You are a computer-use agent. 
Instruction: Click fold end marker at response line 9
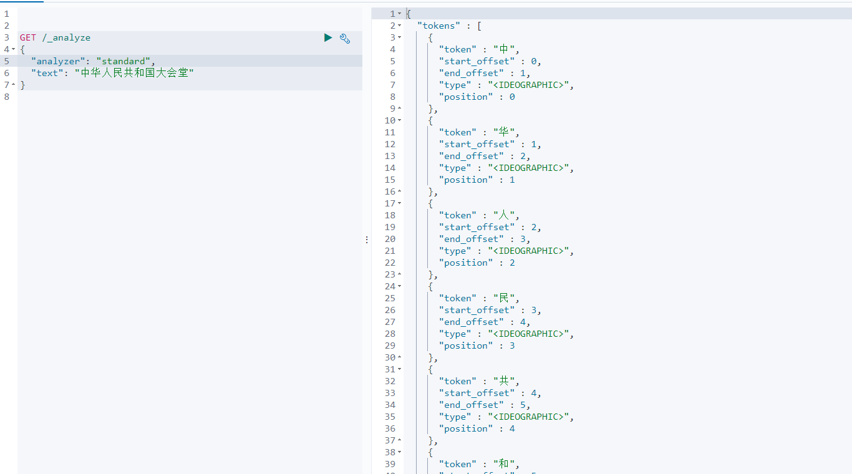[x=400, y=109]
